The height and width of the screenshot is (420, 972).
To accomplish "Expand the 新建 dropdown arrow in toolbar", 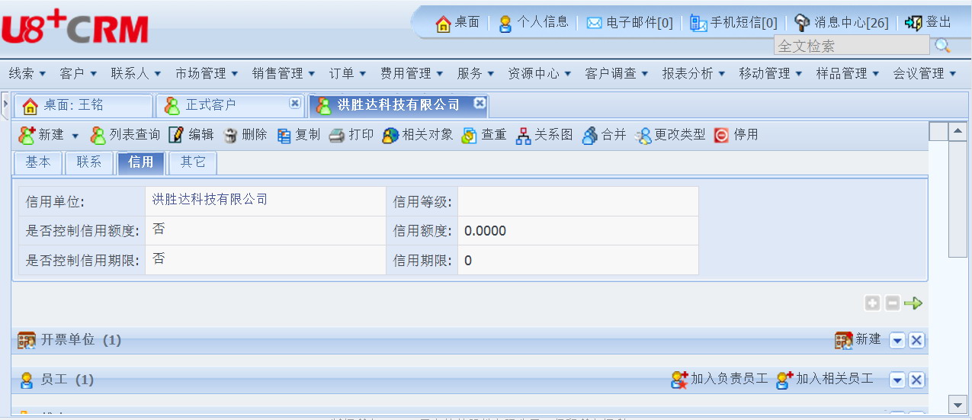I will click(x=75, y=136).
